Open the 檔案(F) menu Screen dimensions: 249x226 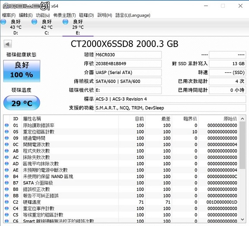tap(9, 15)
